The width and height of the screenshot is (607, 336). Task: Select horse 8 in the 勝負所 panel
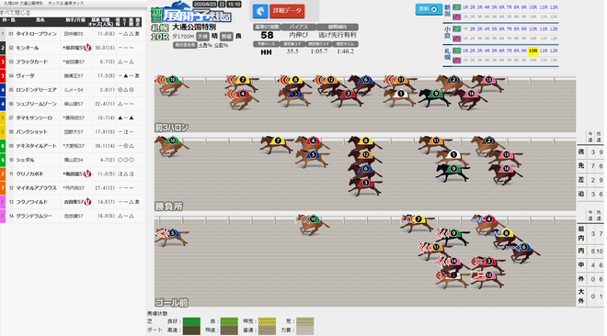365,143
